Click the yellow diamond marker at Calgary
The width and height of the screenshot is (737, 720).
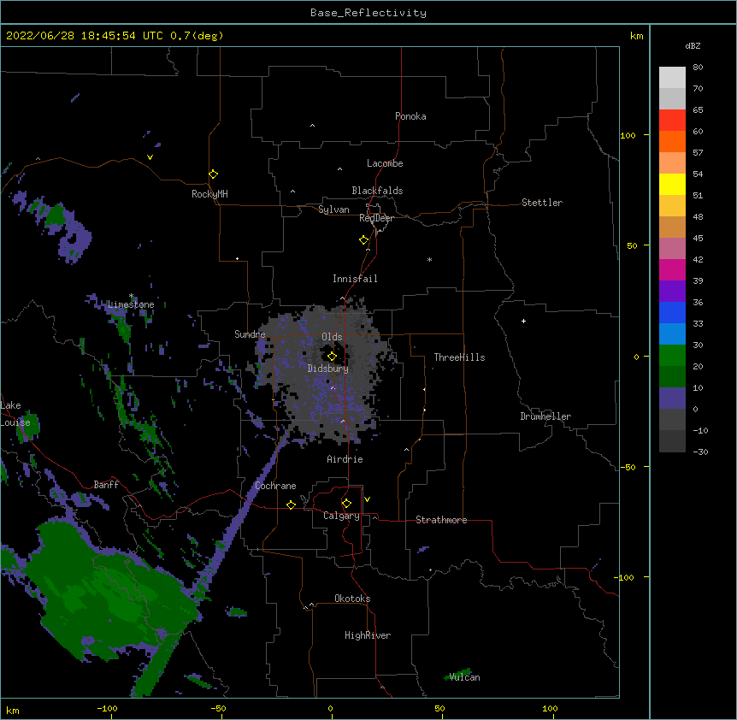[346, 503]
